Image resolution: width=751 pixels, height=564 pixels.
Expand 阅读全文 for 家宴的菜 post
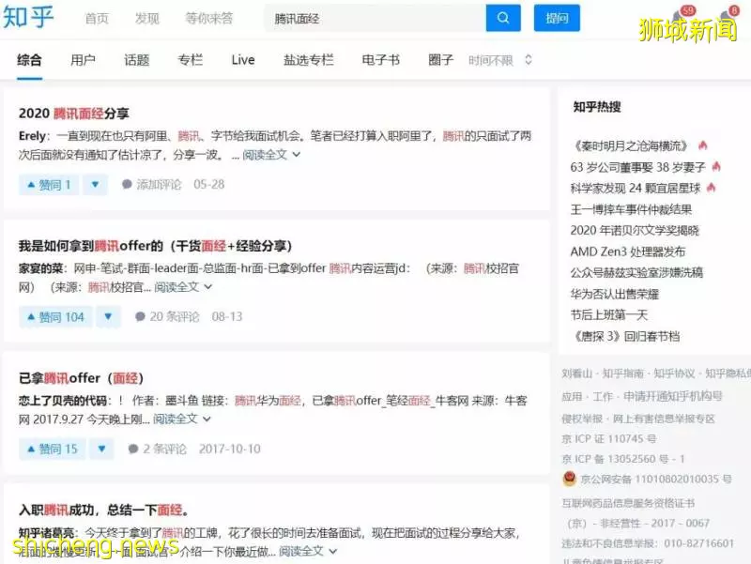[183, 287]
